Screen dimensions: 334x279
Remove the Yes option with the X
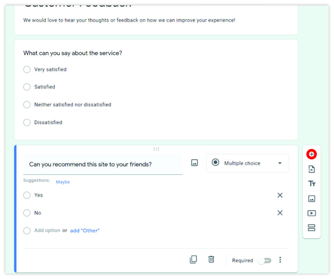(280, 195)
